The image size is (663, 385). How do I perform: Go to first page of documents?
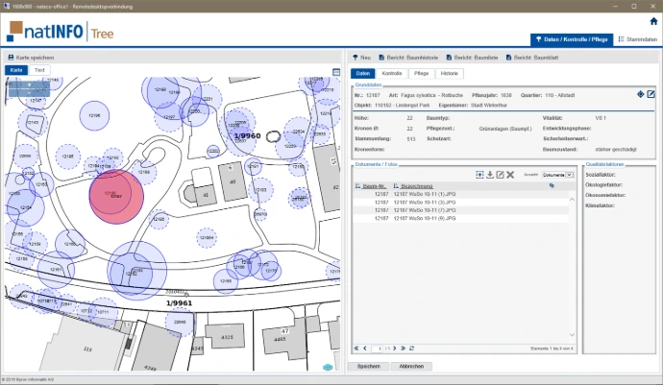pyautogui.click(x=356, y=349)
